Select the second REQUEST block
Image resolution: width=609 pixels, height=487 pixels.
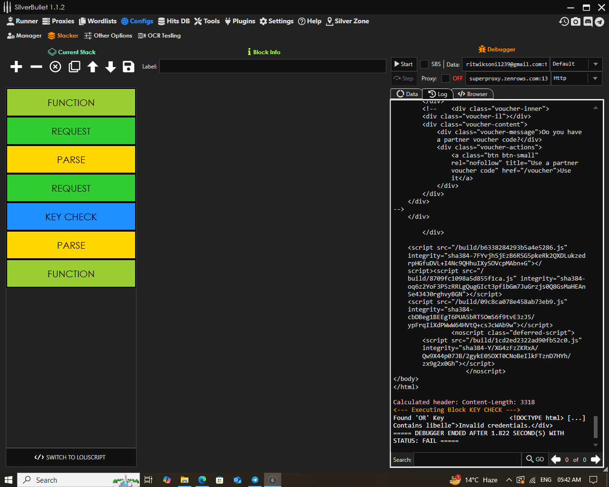pyautogui.click(x=71, y=188)
